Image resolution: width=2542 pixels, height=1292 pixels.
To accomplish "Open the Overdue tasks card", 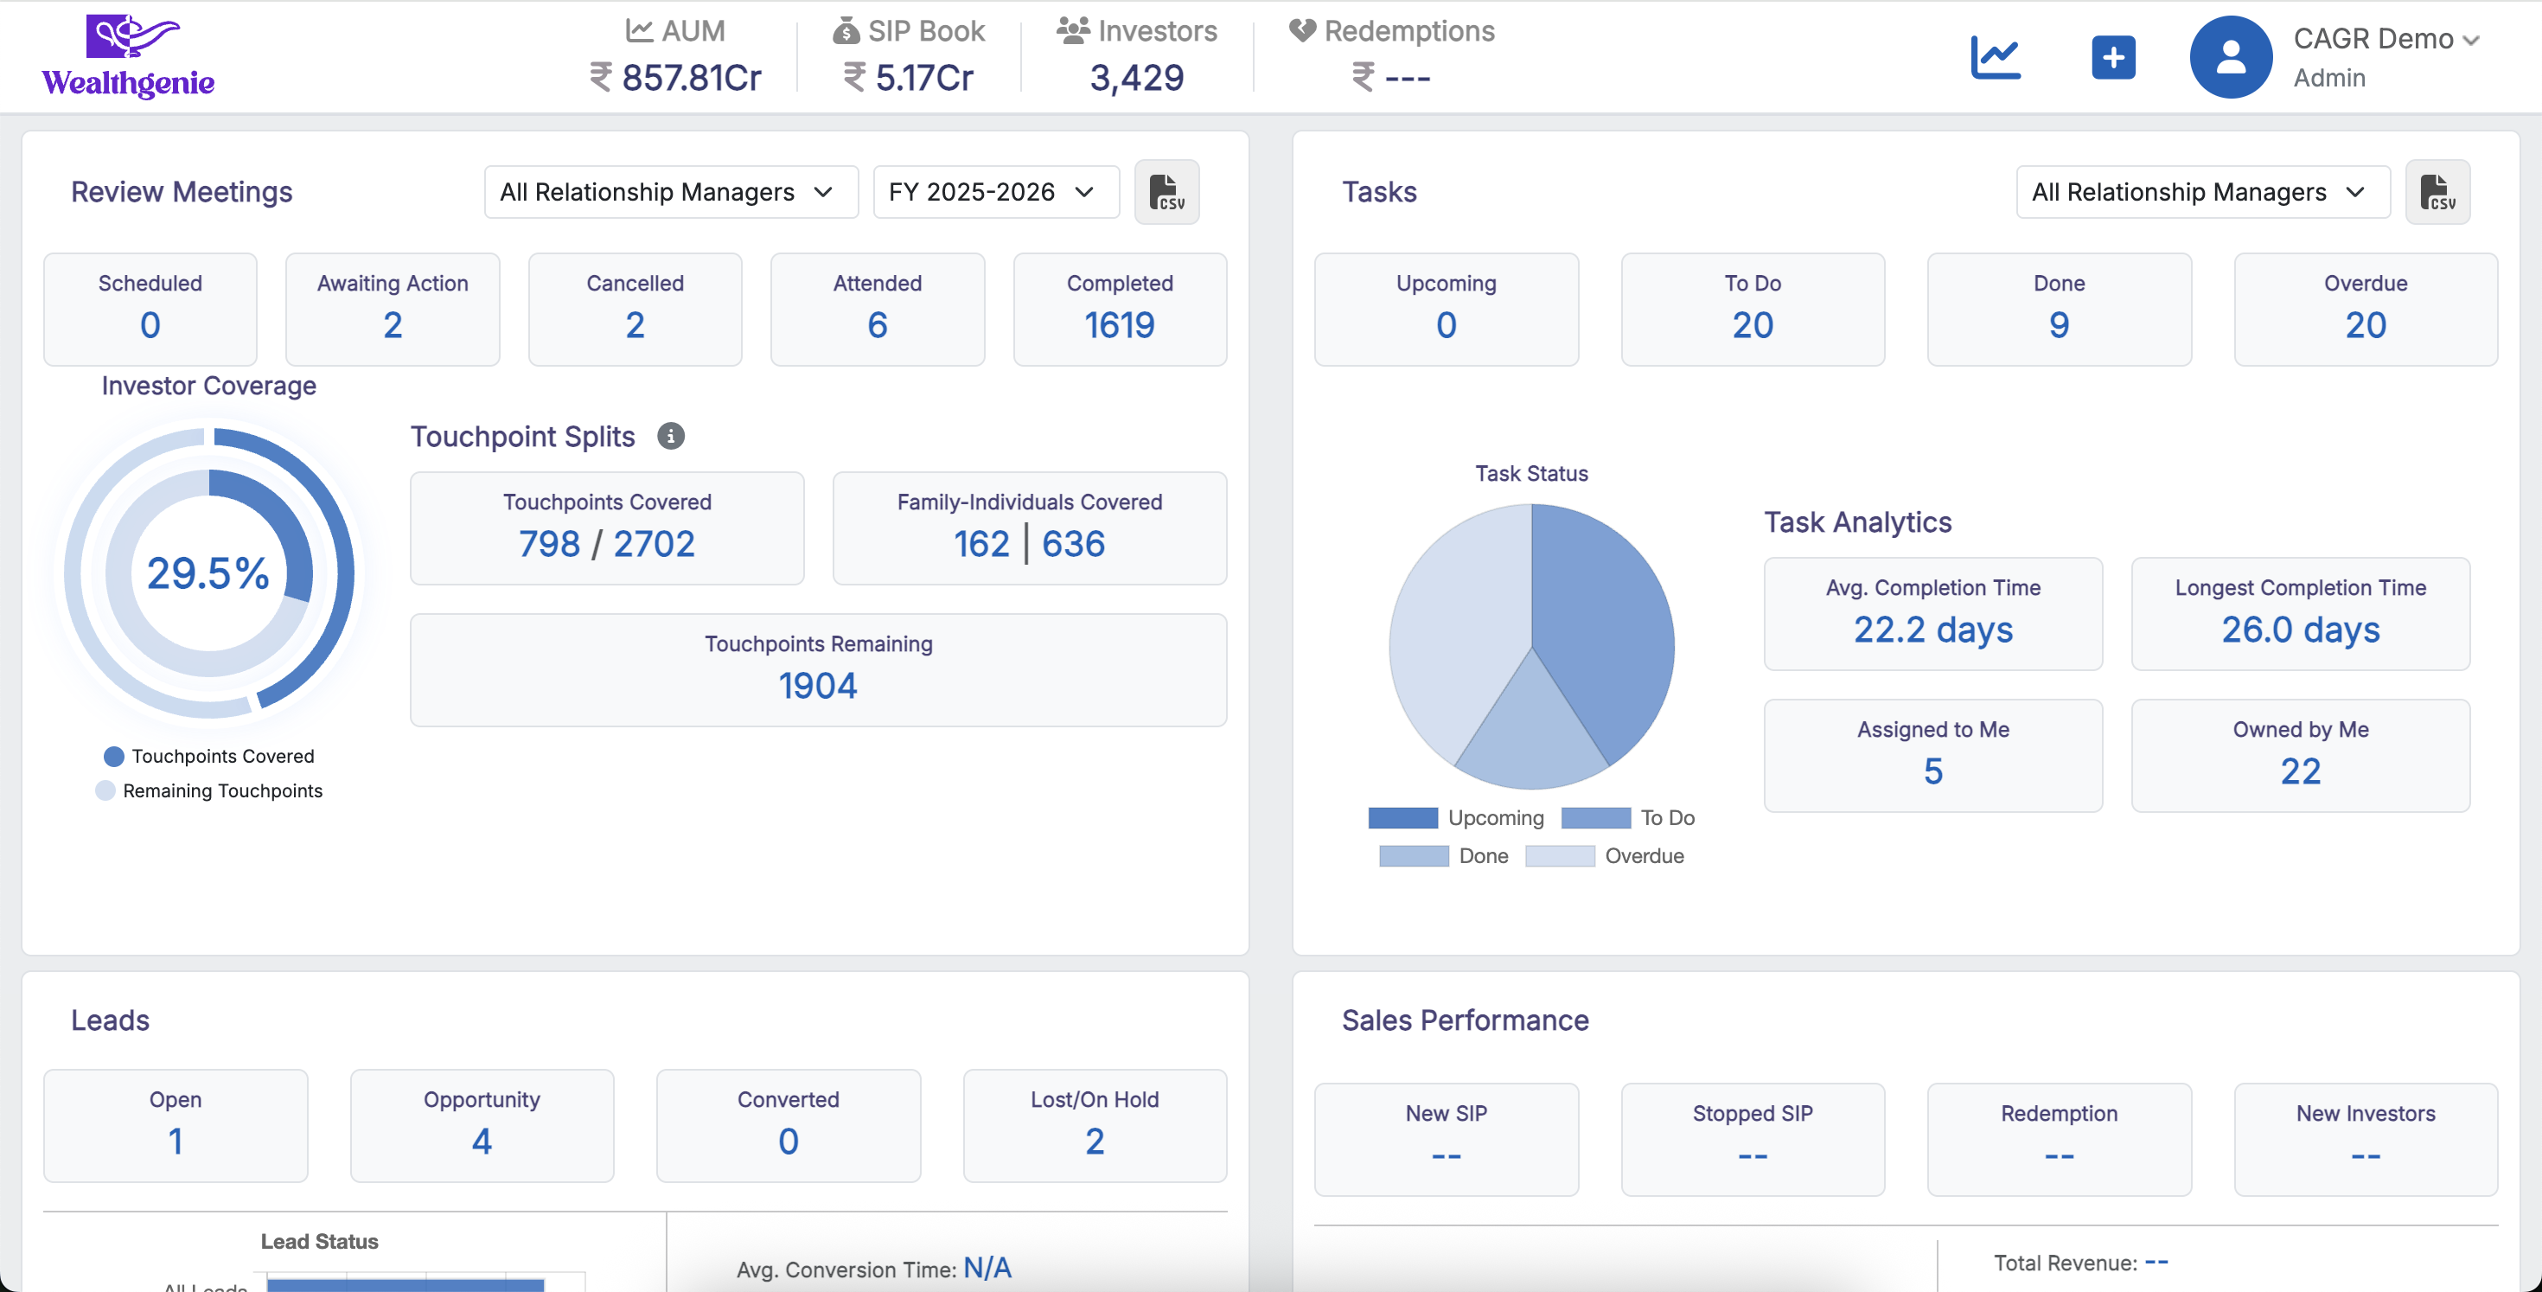I will coord(2365,309).
